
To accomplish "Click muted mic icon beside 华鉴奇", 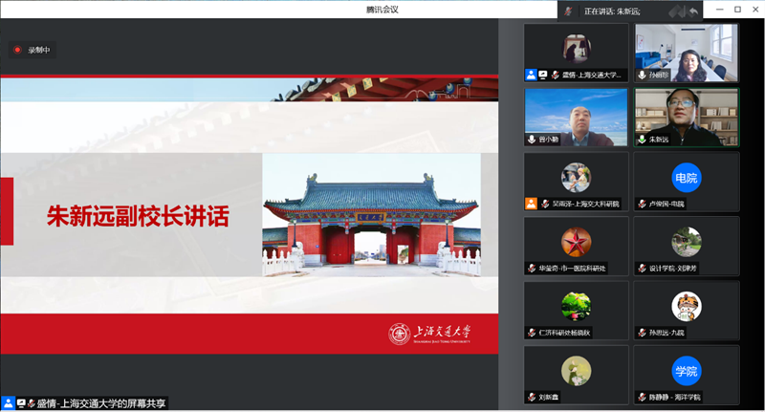I will coord(532,269).
